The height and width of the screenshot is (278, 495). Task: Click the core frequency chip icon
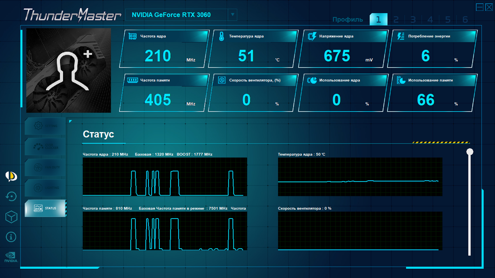pyautogui.click(x=133, y=36)
